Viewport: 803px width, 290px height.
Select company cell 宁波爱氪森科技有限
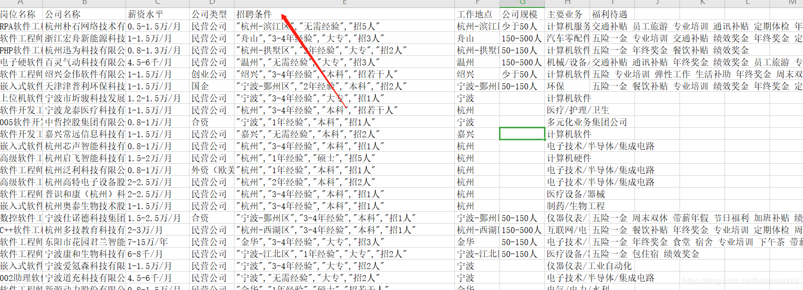tap(84, 266)
